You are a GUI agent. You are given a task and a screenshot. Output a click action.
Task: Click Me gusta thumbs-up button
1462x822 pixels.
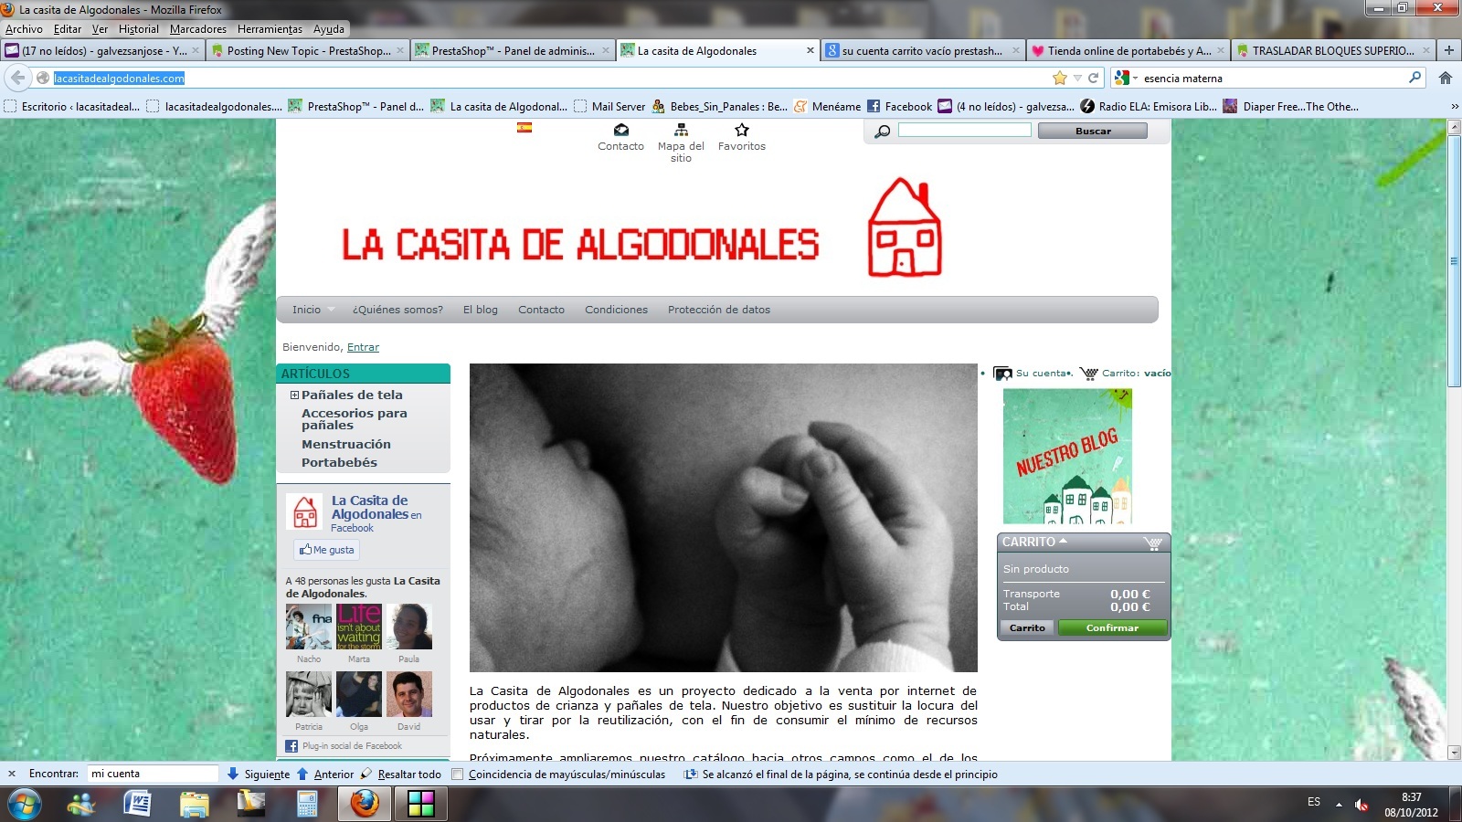(327, 550)
